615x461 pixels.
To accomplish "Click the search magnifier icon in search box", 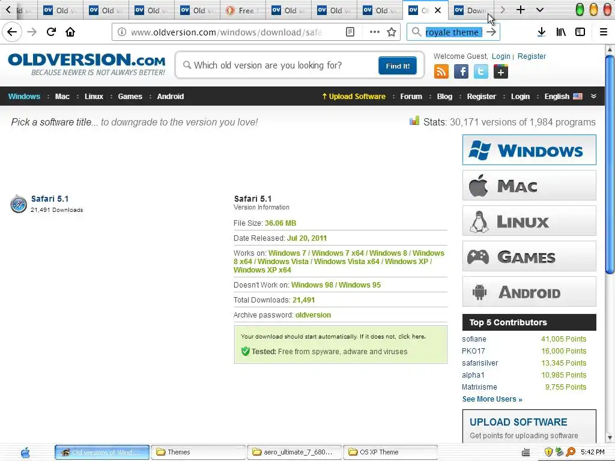I will click(x=417, y=32).
